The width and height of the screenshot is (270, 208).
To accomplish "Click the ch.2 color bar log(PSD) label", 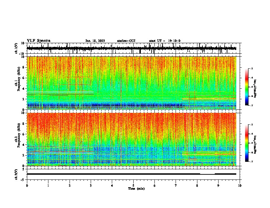I will pyautogui.click(x=255, y=145).
